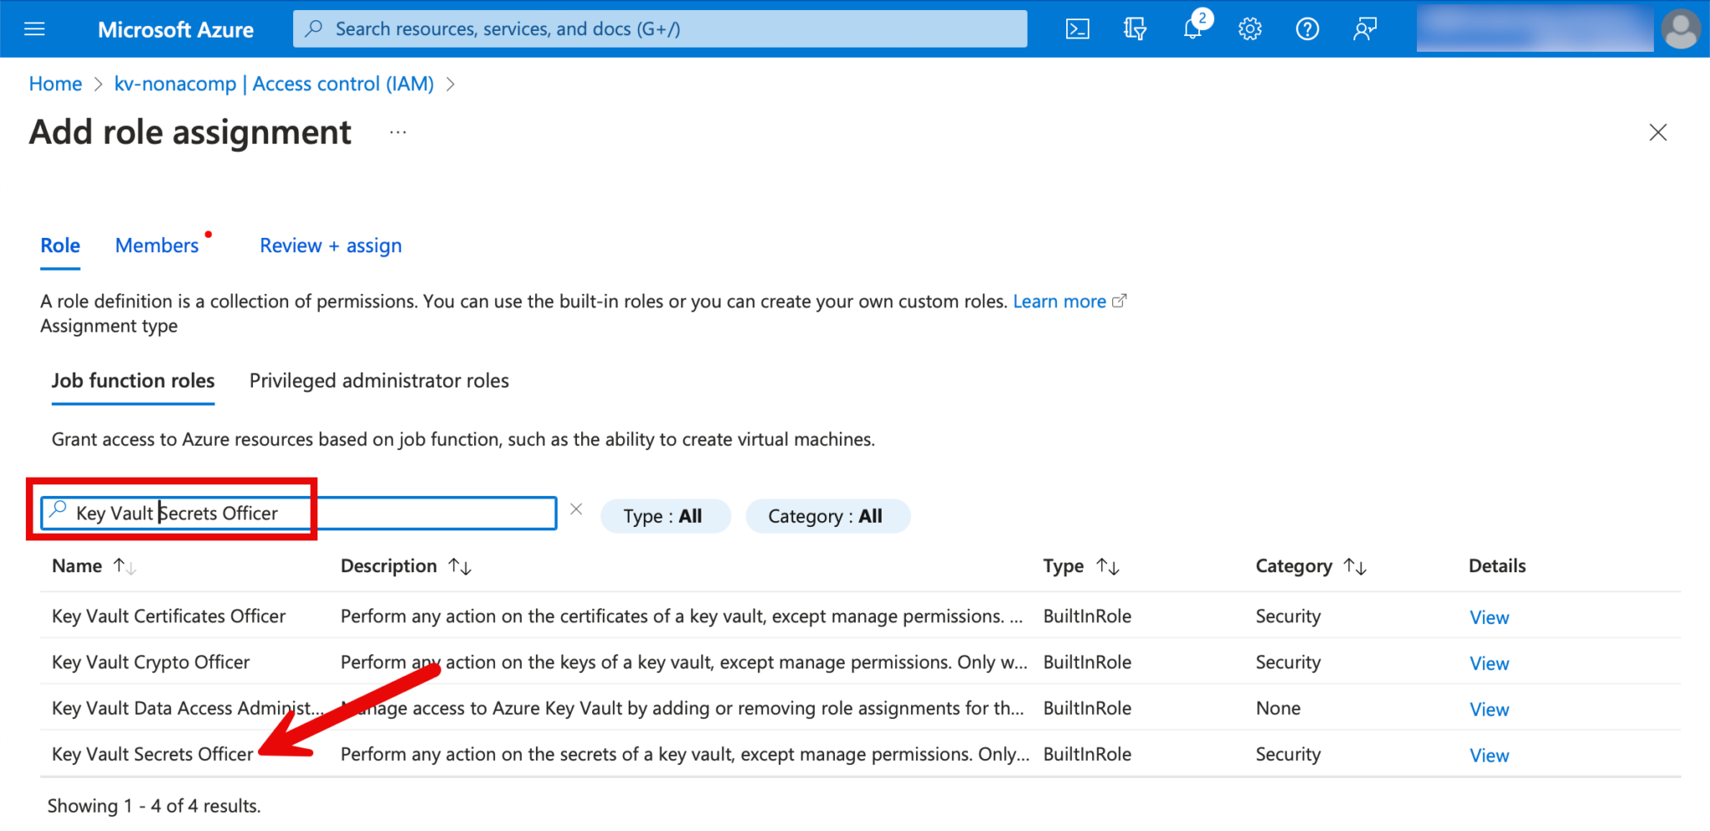Click the Learn more link

(x=1059, y=301)
